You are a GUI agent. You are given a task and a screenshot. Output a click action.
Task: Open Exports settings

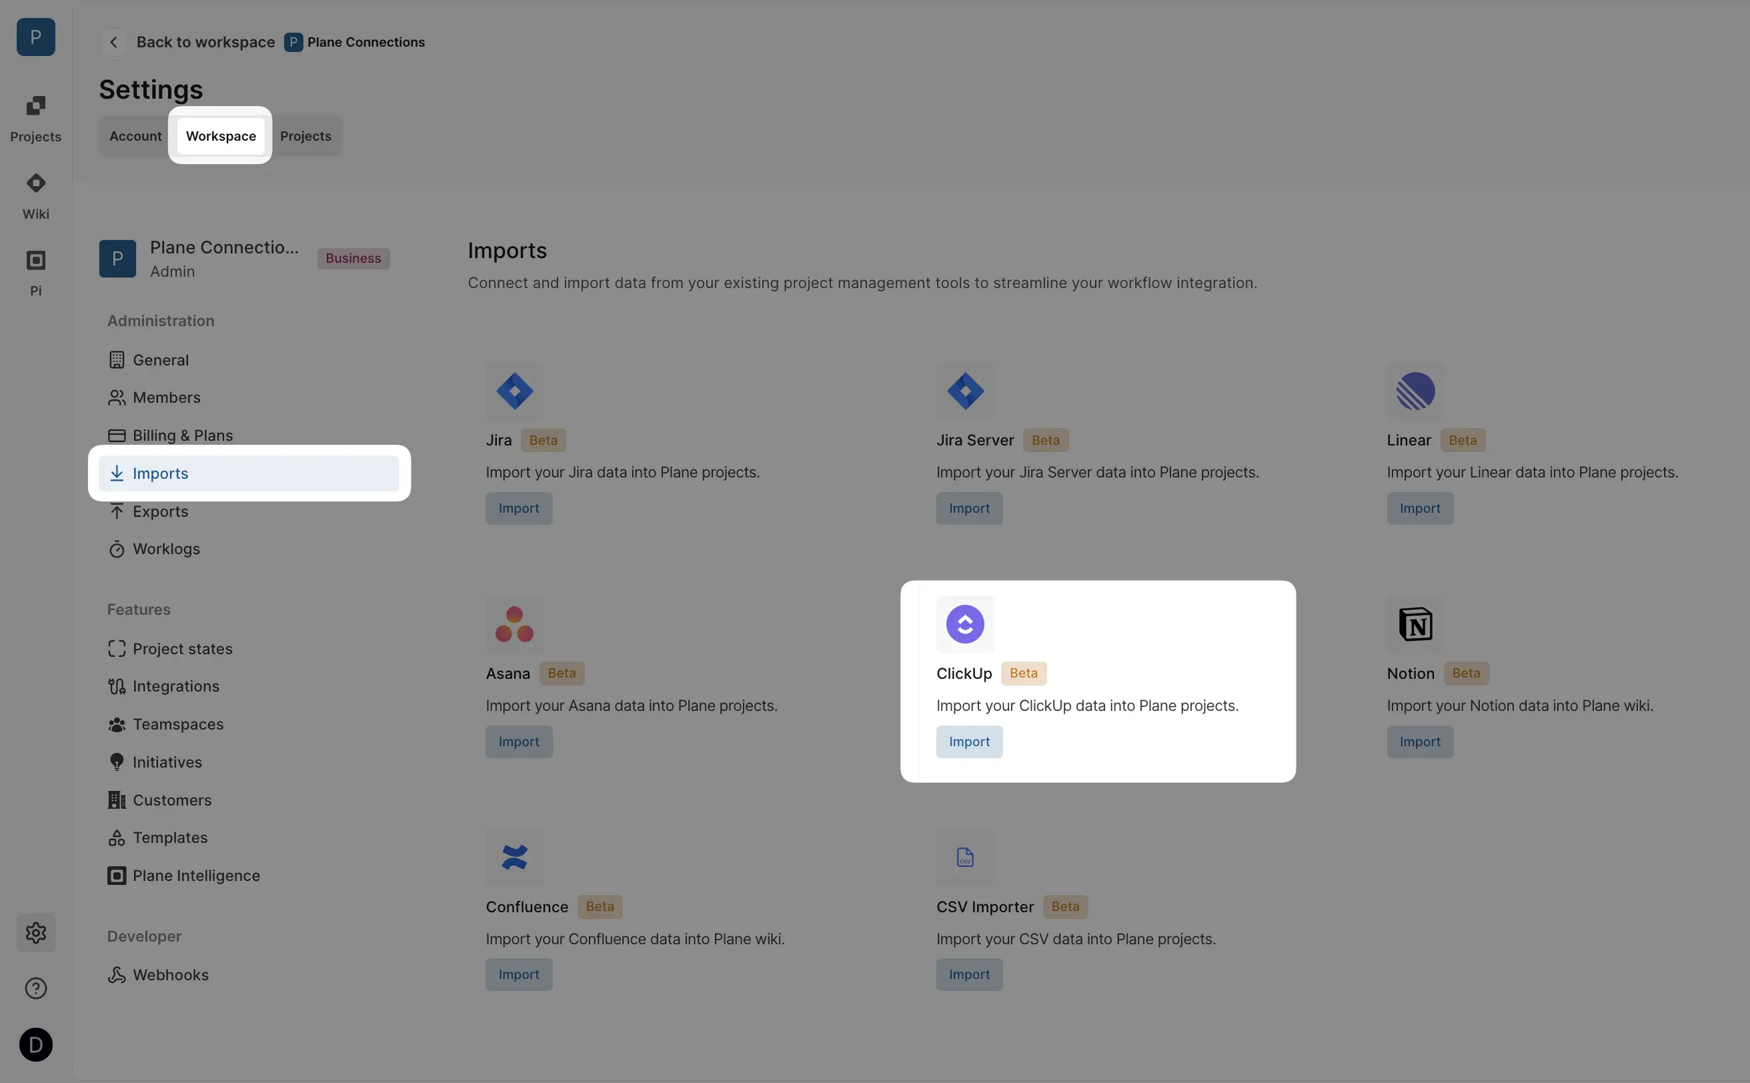249,511
